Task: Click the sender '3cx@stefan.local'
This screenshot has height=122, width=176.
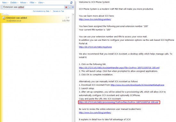Action: (14, 21)
